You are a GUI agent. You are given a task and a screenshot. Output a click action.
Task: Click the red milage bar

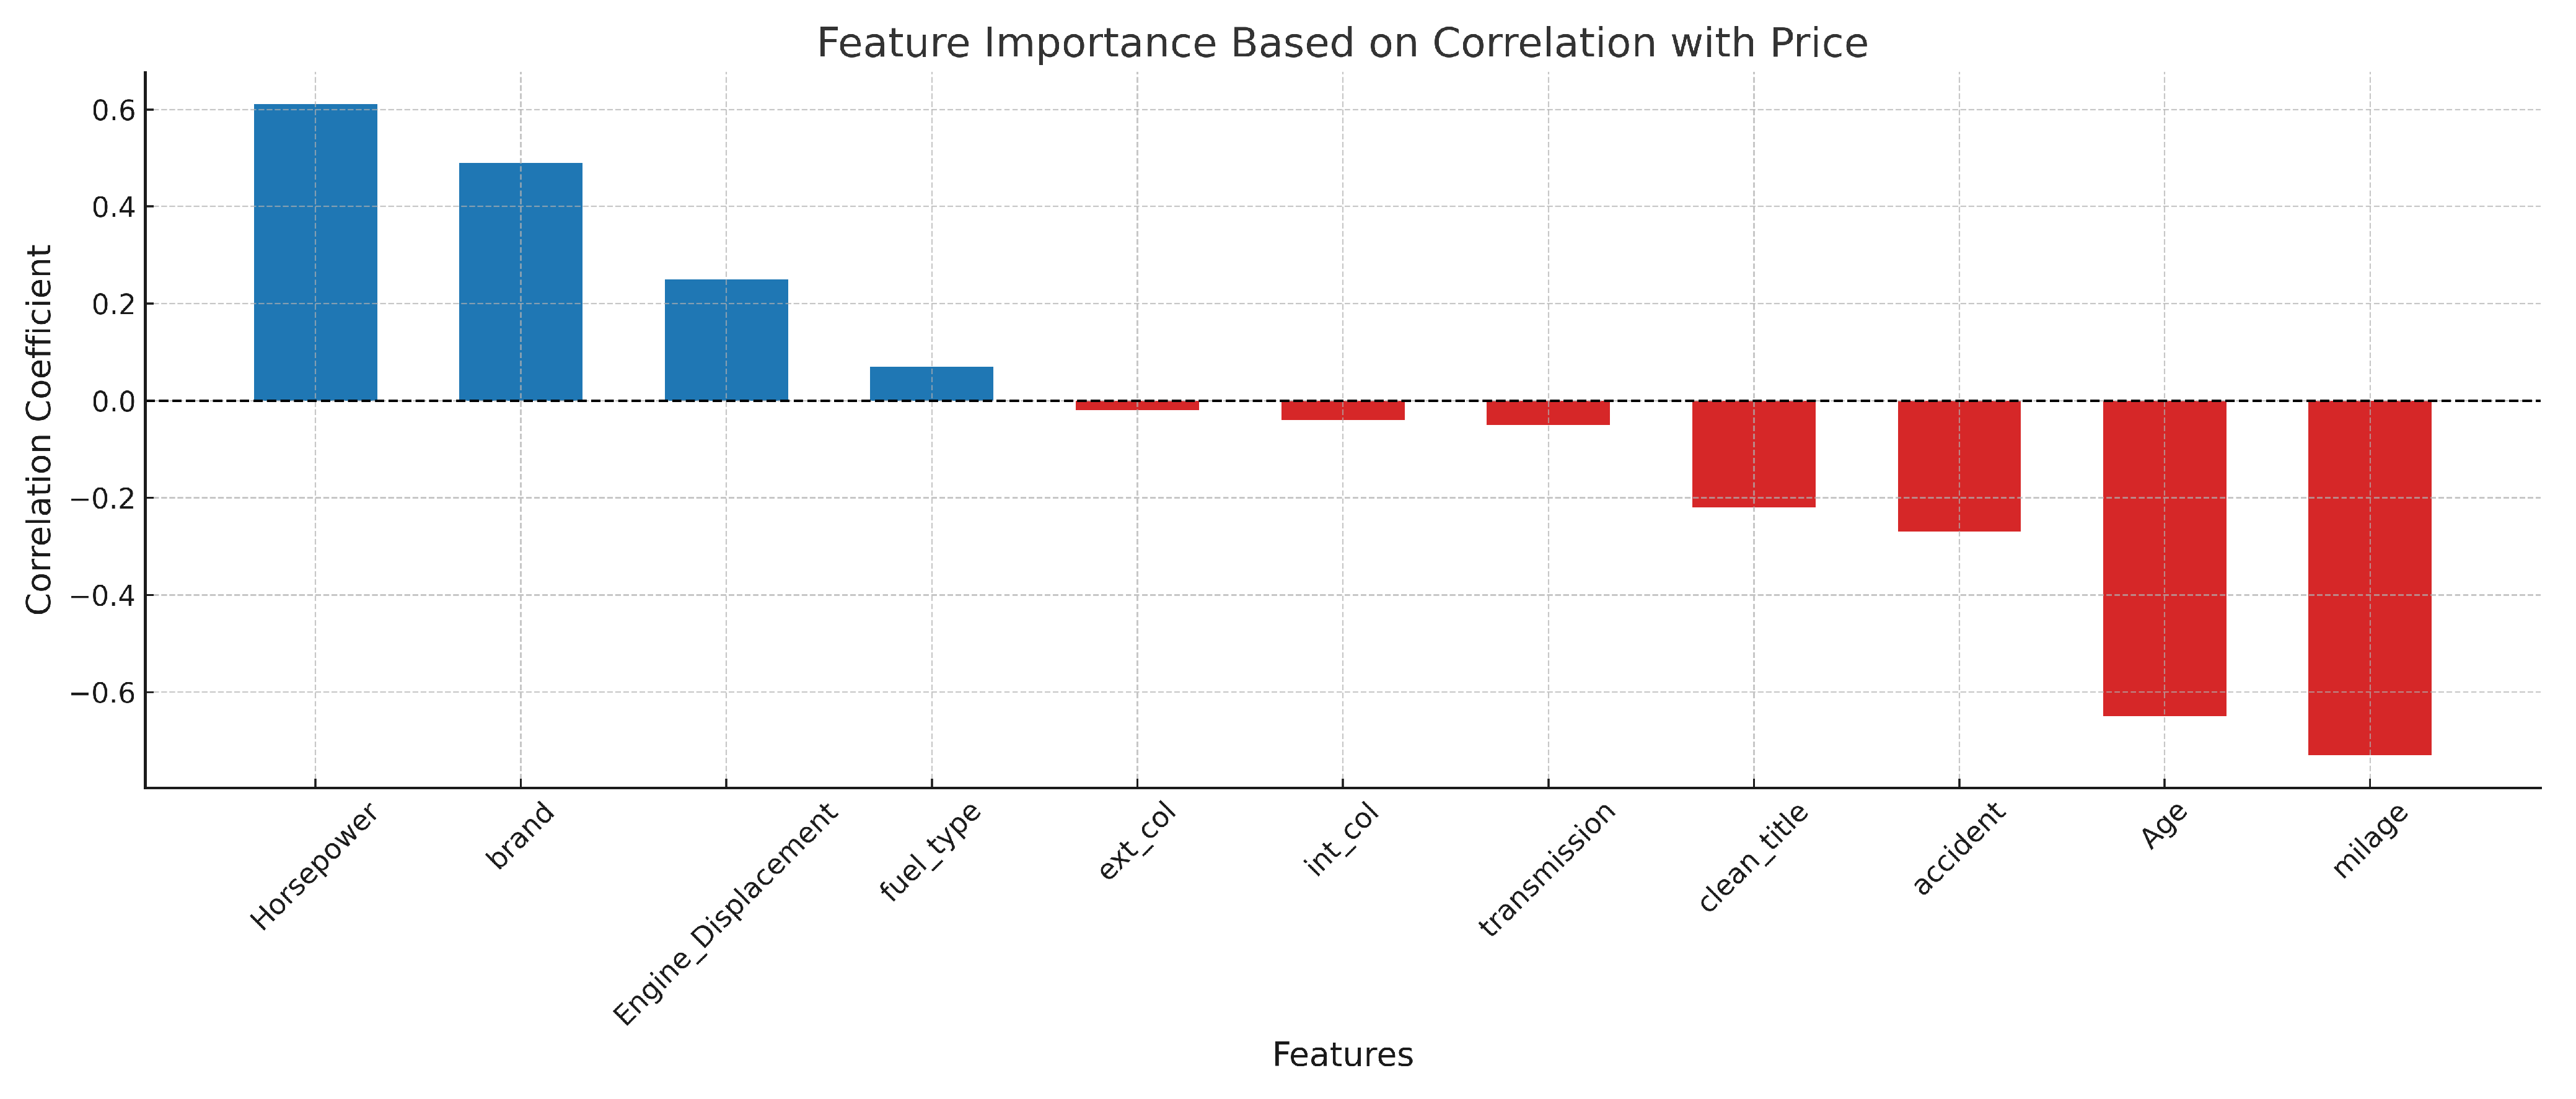point(2369,578)
